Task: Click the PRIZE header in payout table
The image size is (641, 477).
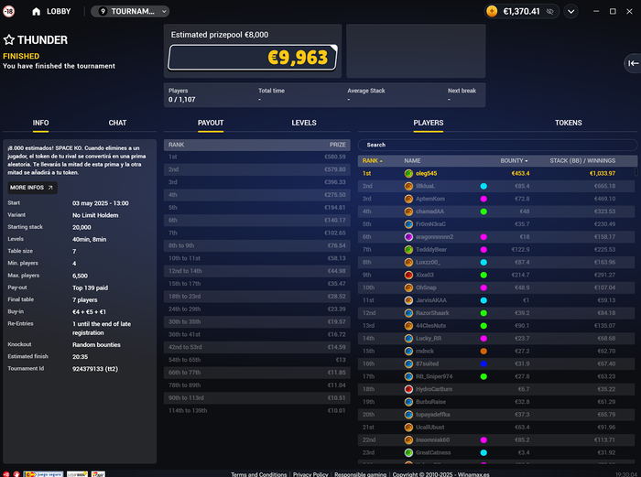Action: [x=338, y=145]
